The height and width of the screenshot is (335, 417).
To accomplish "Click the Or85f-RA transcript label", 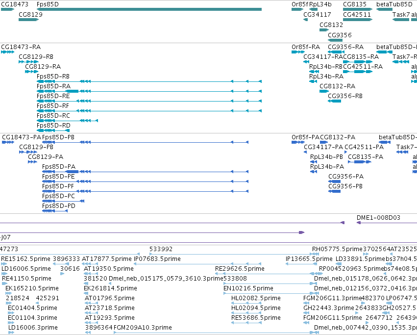I will (306, 47).
